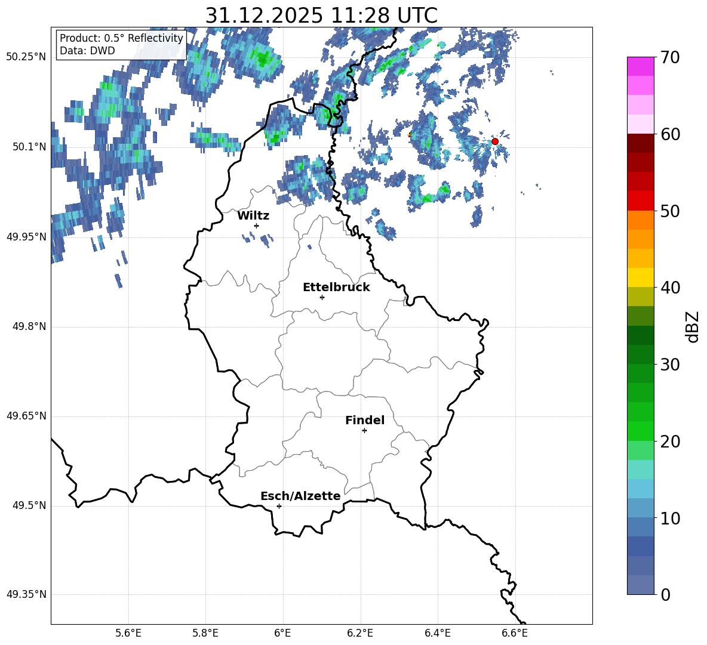
Task: Click the colorbar tick label 10
Action: pos(670,518)
